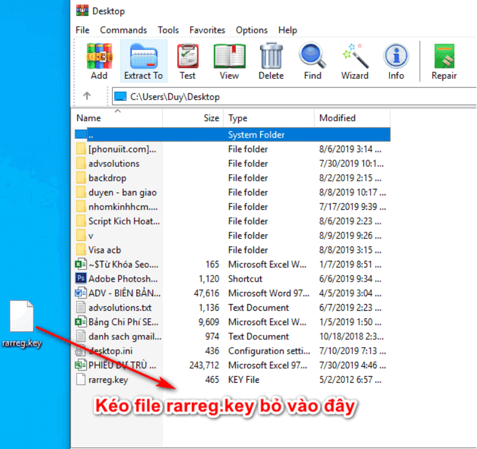Launch the Wizard wand icon
Screen dimensions: 477x449
pyautogui.click(x=354, y=61)
